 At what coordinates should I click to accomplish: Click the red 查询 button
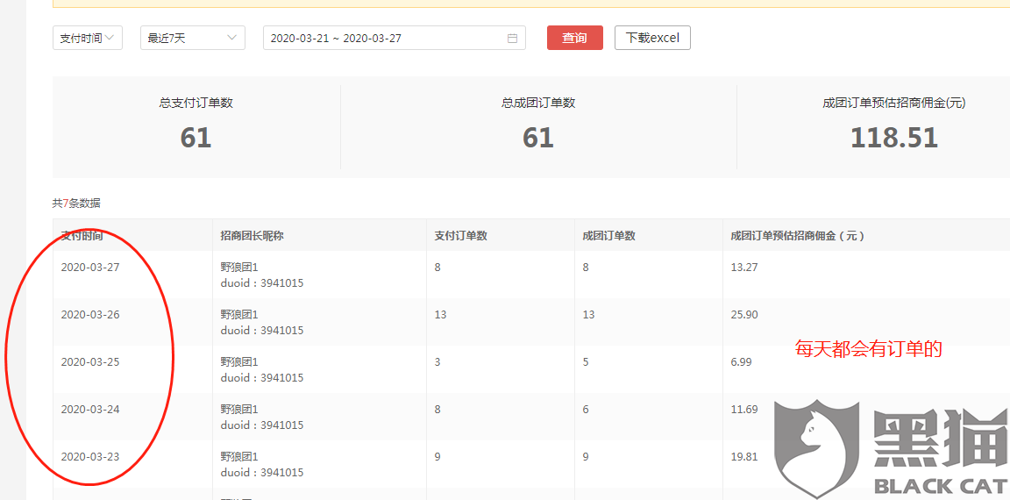(574, 38)
